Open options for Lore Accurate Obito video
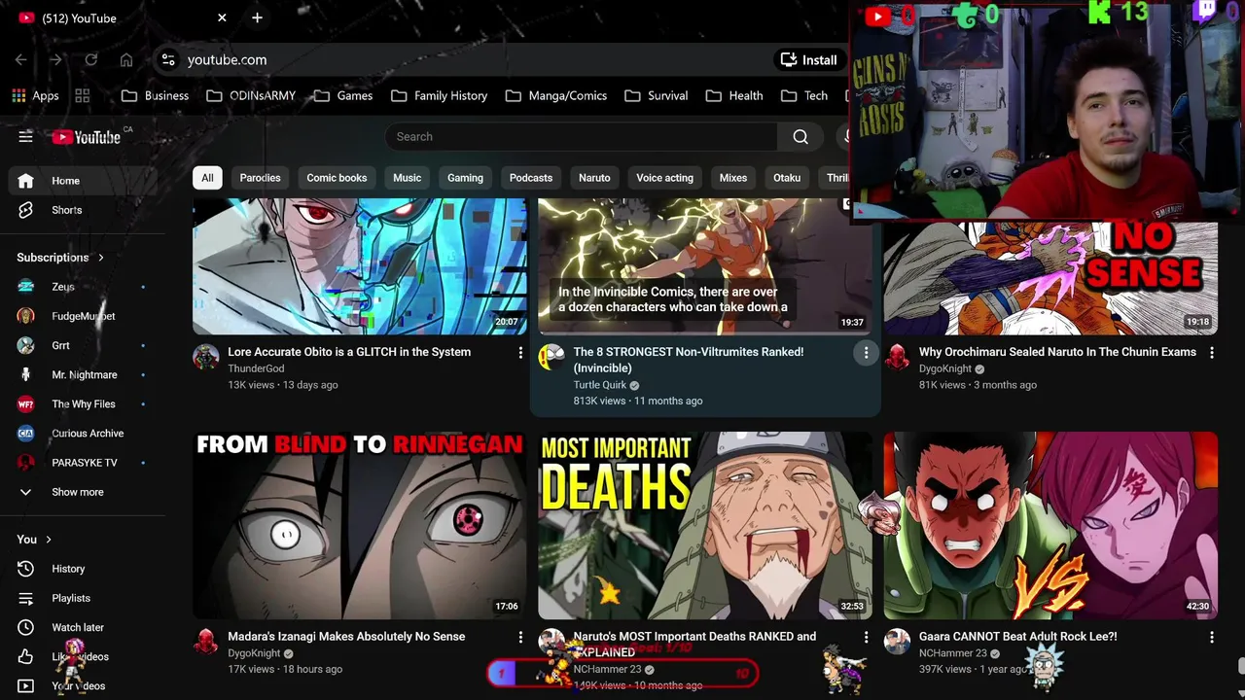1245x700 pixels. click(x=520, y=353)
